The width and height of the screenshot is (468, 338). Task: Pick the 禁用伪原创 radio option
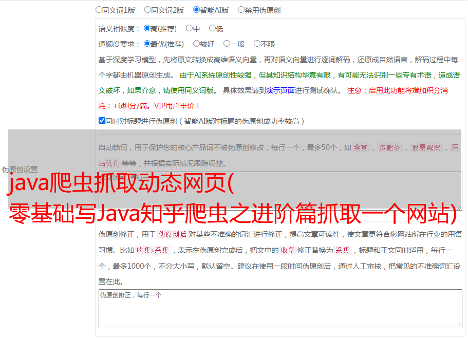click(x=241, y=10)
